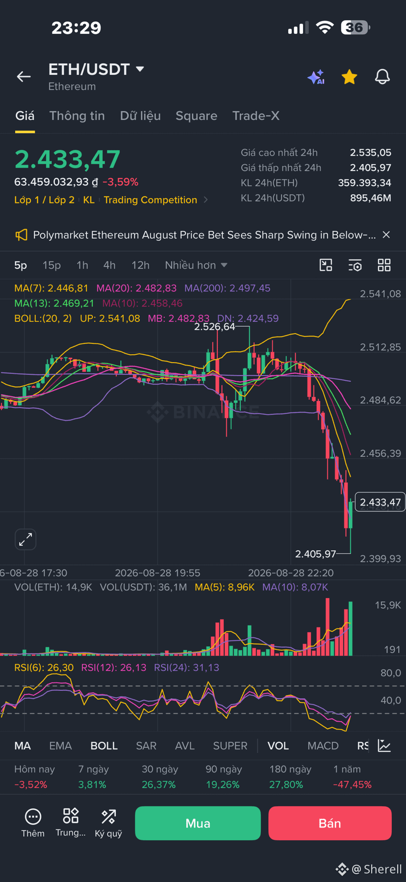Open chart indicator settings icon
The image size is (406, 882).
(355, 265)
